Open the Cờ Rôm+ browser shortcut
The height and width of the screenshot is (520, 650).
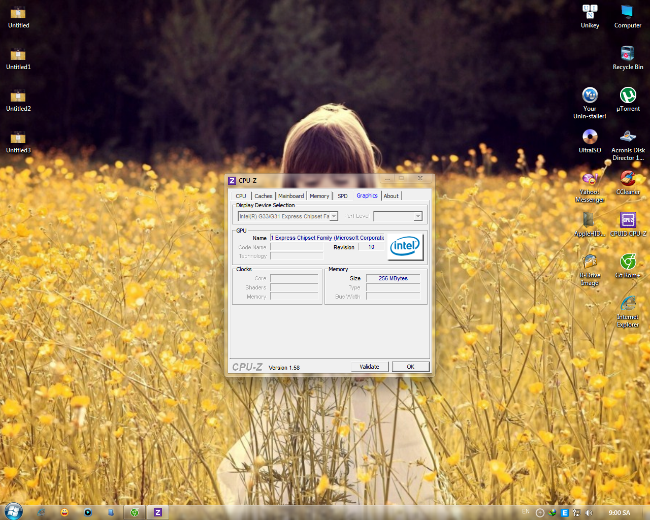pos(628,266)
